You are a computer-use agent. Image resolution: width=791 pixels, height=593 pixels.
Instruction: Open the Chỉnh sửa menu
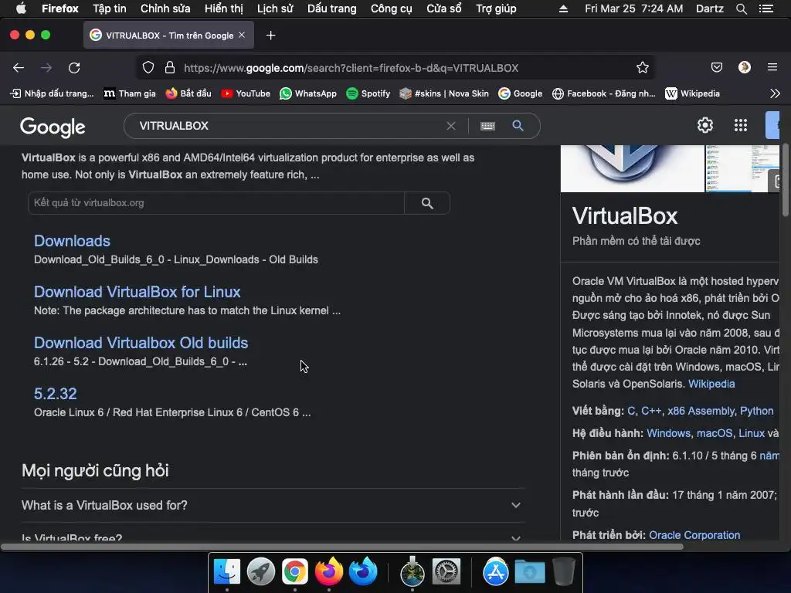coord(165,8)
